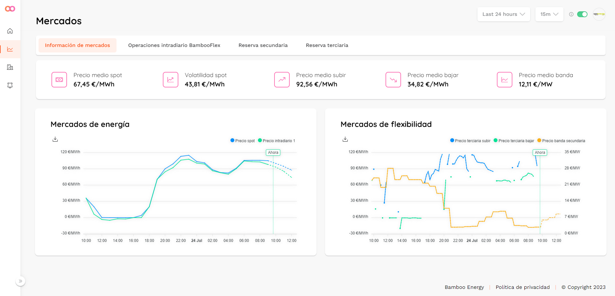Screen dimensions: 615x296
Task: Open the Last 24 hours dropdown
Action: pos(503,14)
